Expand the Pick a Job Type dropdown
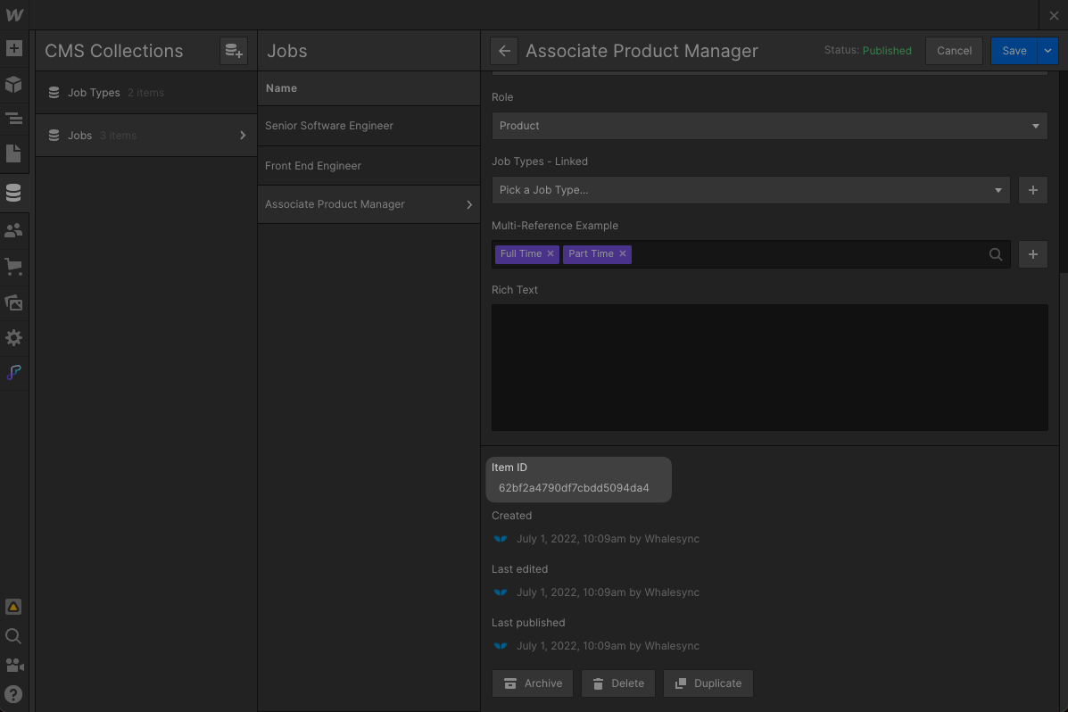This screenshot has width=1068, height=712. pos(750,190)
